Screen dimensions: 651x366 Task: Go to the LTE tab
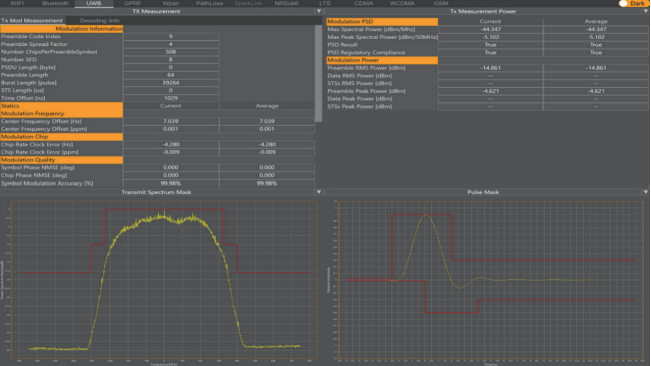tap(325, 3)
